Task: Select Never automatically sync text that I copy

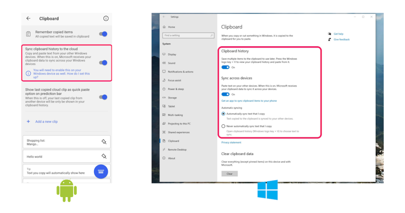Action: [x=223, y=126]
